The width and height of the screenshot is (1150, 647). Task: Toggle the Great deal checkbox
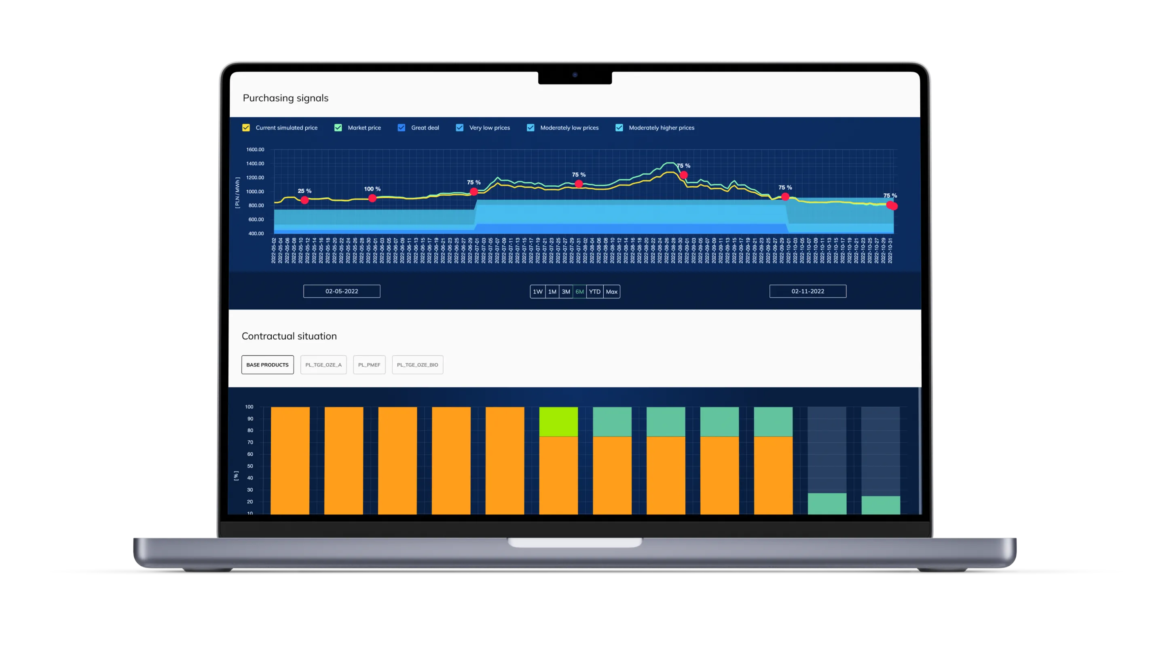pyautogui.click(x=402, y=128)
